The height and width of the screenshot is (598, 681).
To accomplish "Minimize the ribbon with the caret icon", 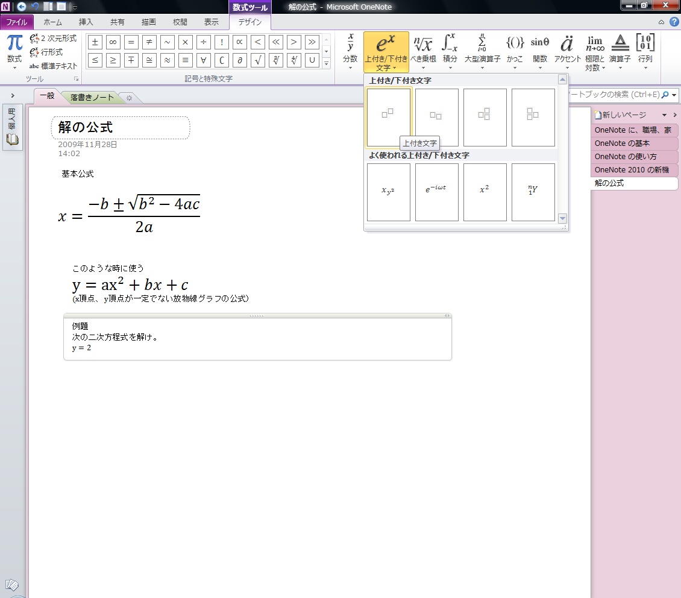I will coord(661,22).
